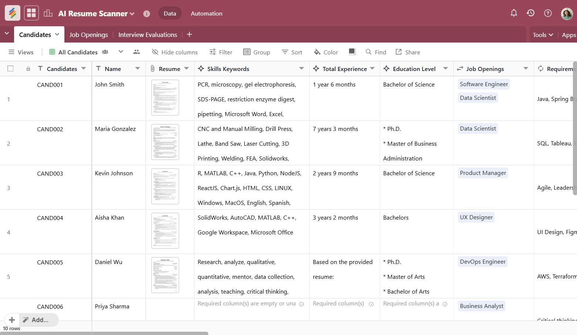The image size is (577, 335).
Task: Open the Skills Keywords column menu
Action: (x=302, y=68)
